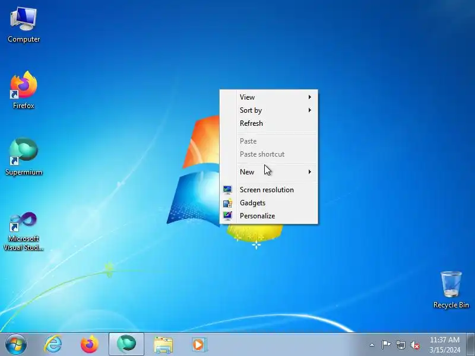Image resolution: width=475 pixels, height=356 pixels.
Task: Expand the Sort by submenu
Action: click(269, 110)
